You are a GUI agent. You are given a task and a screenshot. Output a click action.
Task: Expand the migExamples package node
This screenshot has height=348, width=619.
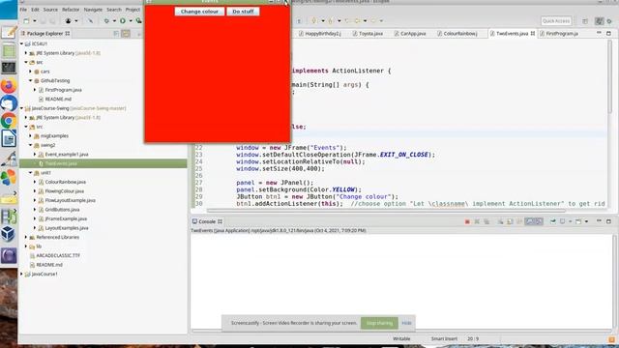(x=31, y=135)
